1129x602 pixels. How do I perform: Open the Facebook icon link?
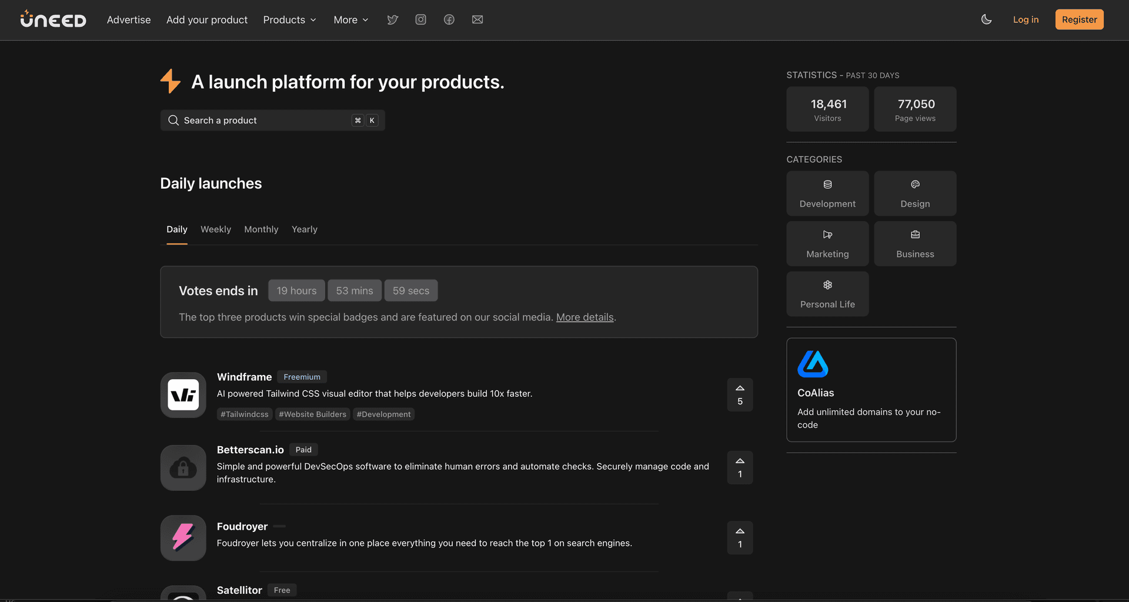tap(449, 19)
